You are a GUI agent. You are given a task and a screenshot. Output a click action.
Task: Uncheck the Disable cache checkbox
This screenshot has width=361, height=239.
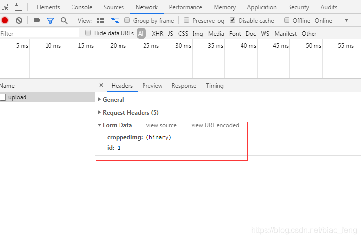click(x=232, y=21)
